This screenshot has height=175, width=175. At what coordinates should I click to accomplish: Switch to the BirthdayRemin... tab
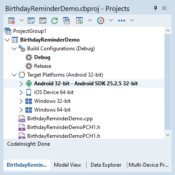click(x=27, y=165)
